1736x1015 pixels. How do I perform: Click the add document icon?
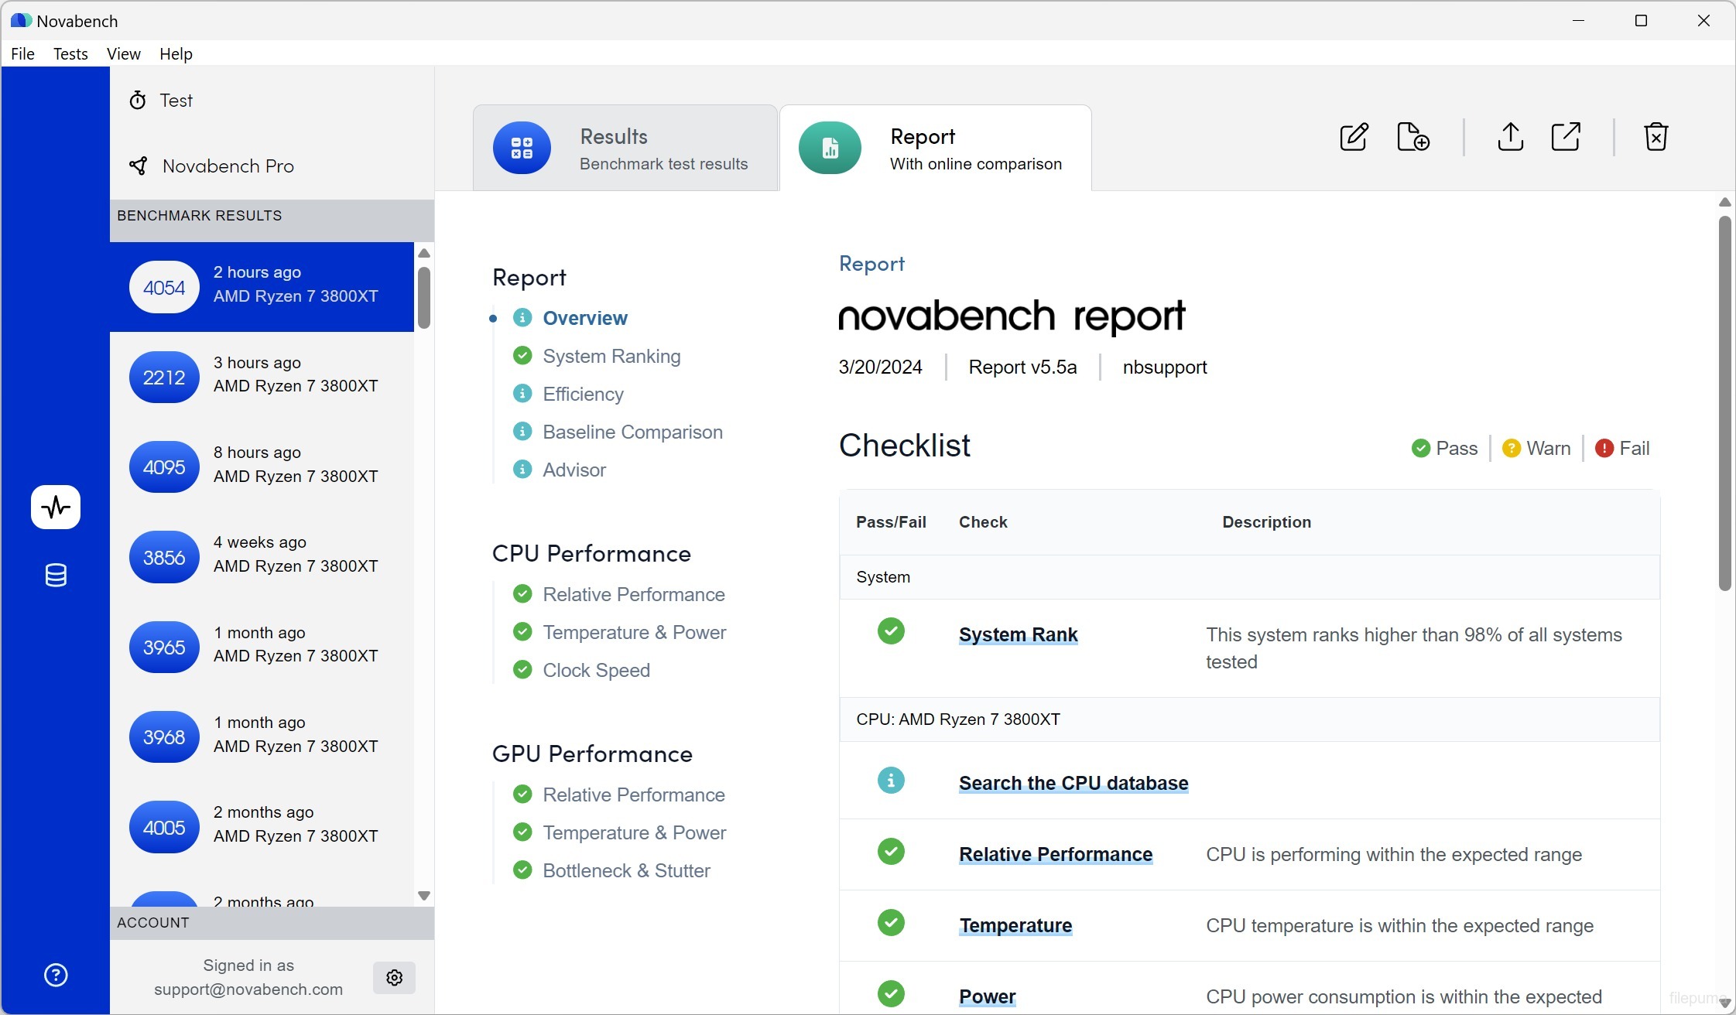pyautogui.click(x=1412, y=137)
